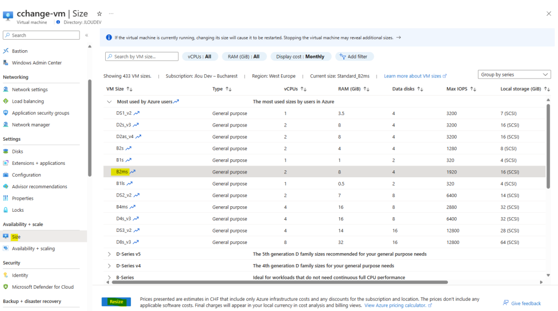Click the Add filter button

(x=354, y=57)
